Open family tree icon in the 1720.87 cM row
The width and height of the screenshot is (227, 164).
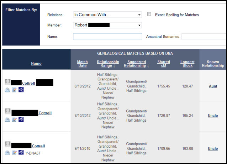[21, 120]
